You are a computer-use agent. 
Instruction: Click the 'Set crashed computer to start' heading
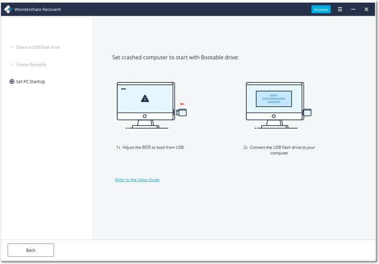pos(175,57)
